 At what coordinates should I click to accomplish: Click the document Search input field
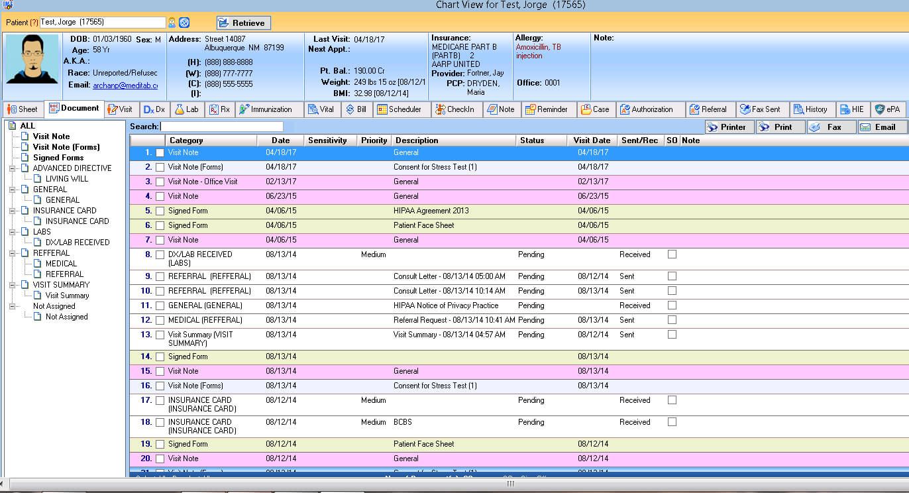tap(221, 127)
